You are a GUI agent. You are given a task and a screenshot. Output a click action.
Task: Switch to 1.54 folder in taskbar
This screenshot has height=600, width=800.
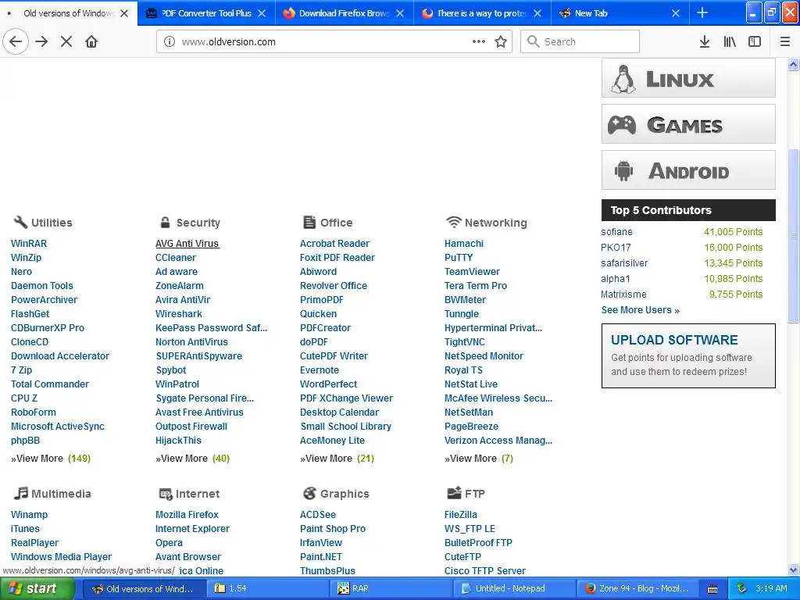pos(266,589)
